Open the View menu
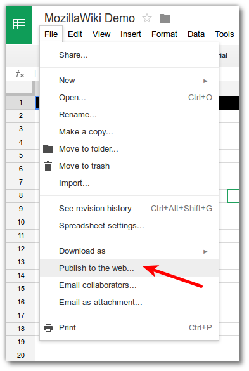The image size is (249, 371). (x=101, y=34)
